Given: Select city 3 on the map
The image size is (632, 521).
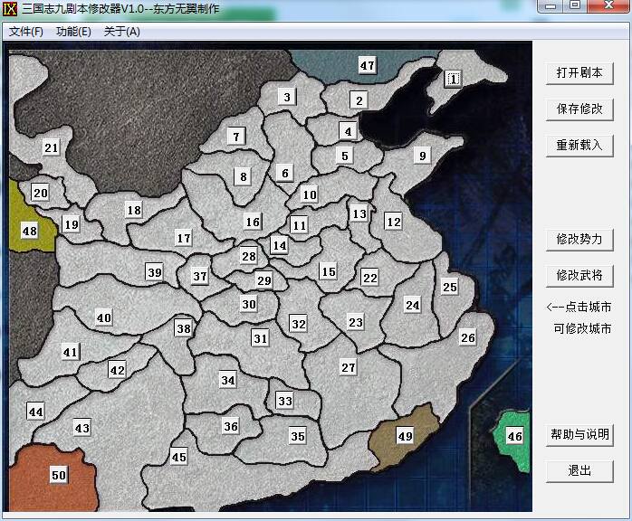Looking at the screenshot, I should [x=287, y=97].
